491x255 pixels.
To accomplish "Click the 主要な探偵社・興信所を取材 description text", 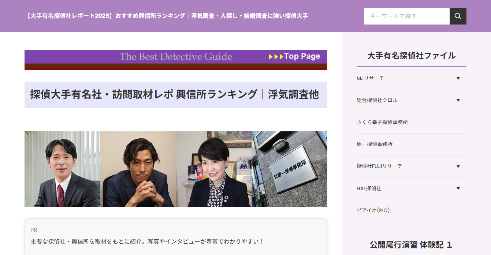I will [147, 241].
